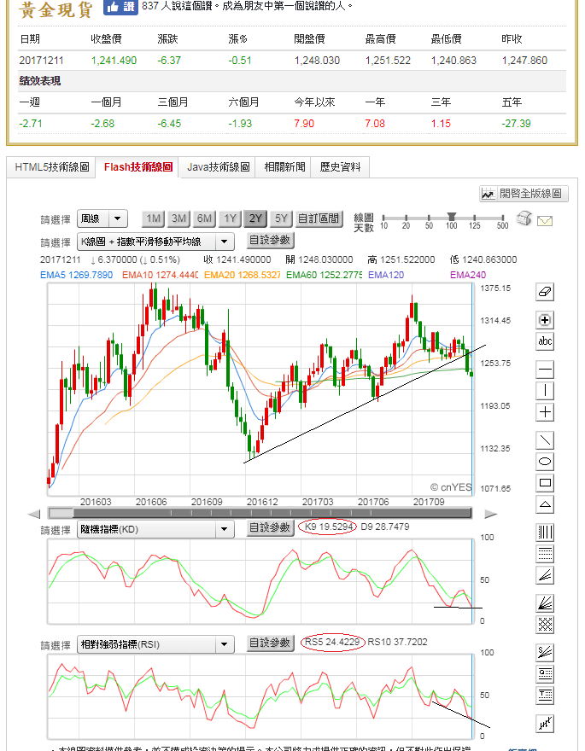Activate the zoom-in magnifier tool
This screenshot has height=751, width=585.
545,320
